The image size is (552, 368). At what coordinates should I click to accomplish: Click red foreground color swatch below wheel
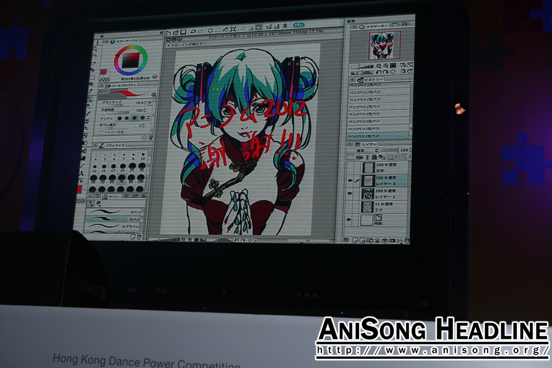(103, 72)
